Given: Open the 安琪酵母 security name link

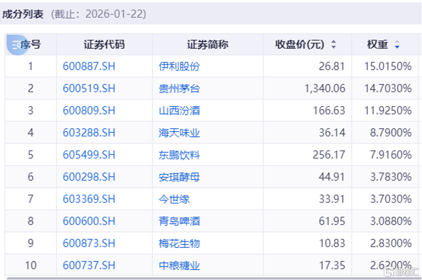Looking at the screenshot, I should click(x=179, y=177).
